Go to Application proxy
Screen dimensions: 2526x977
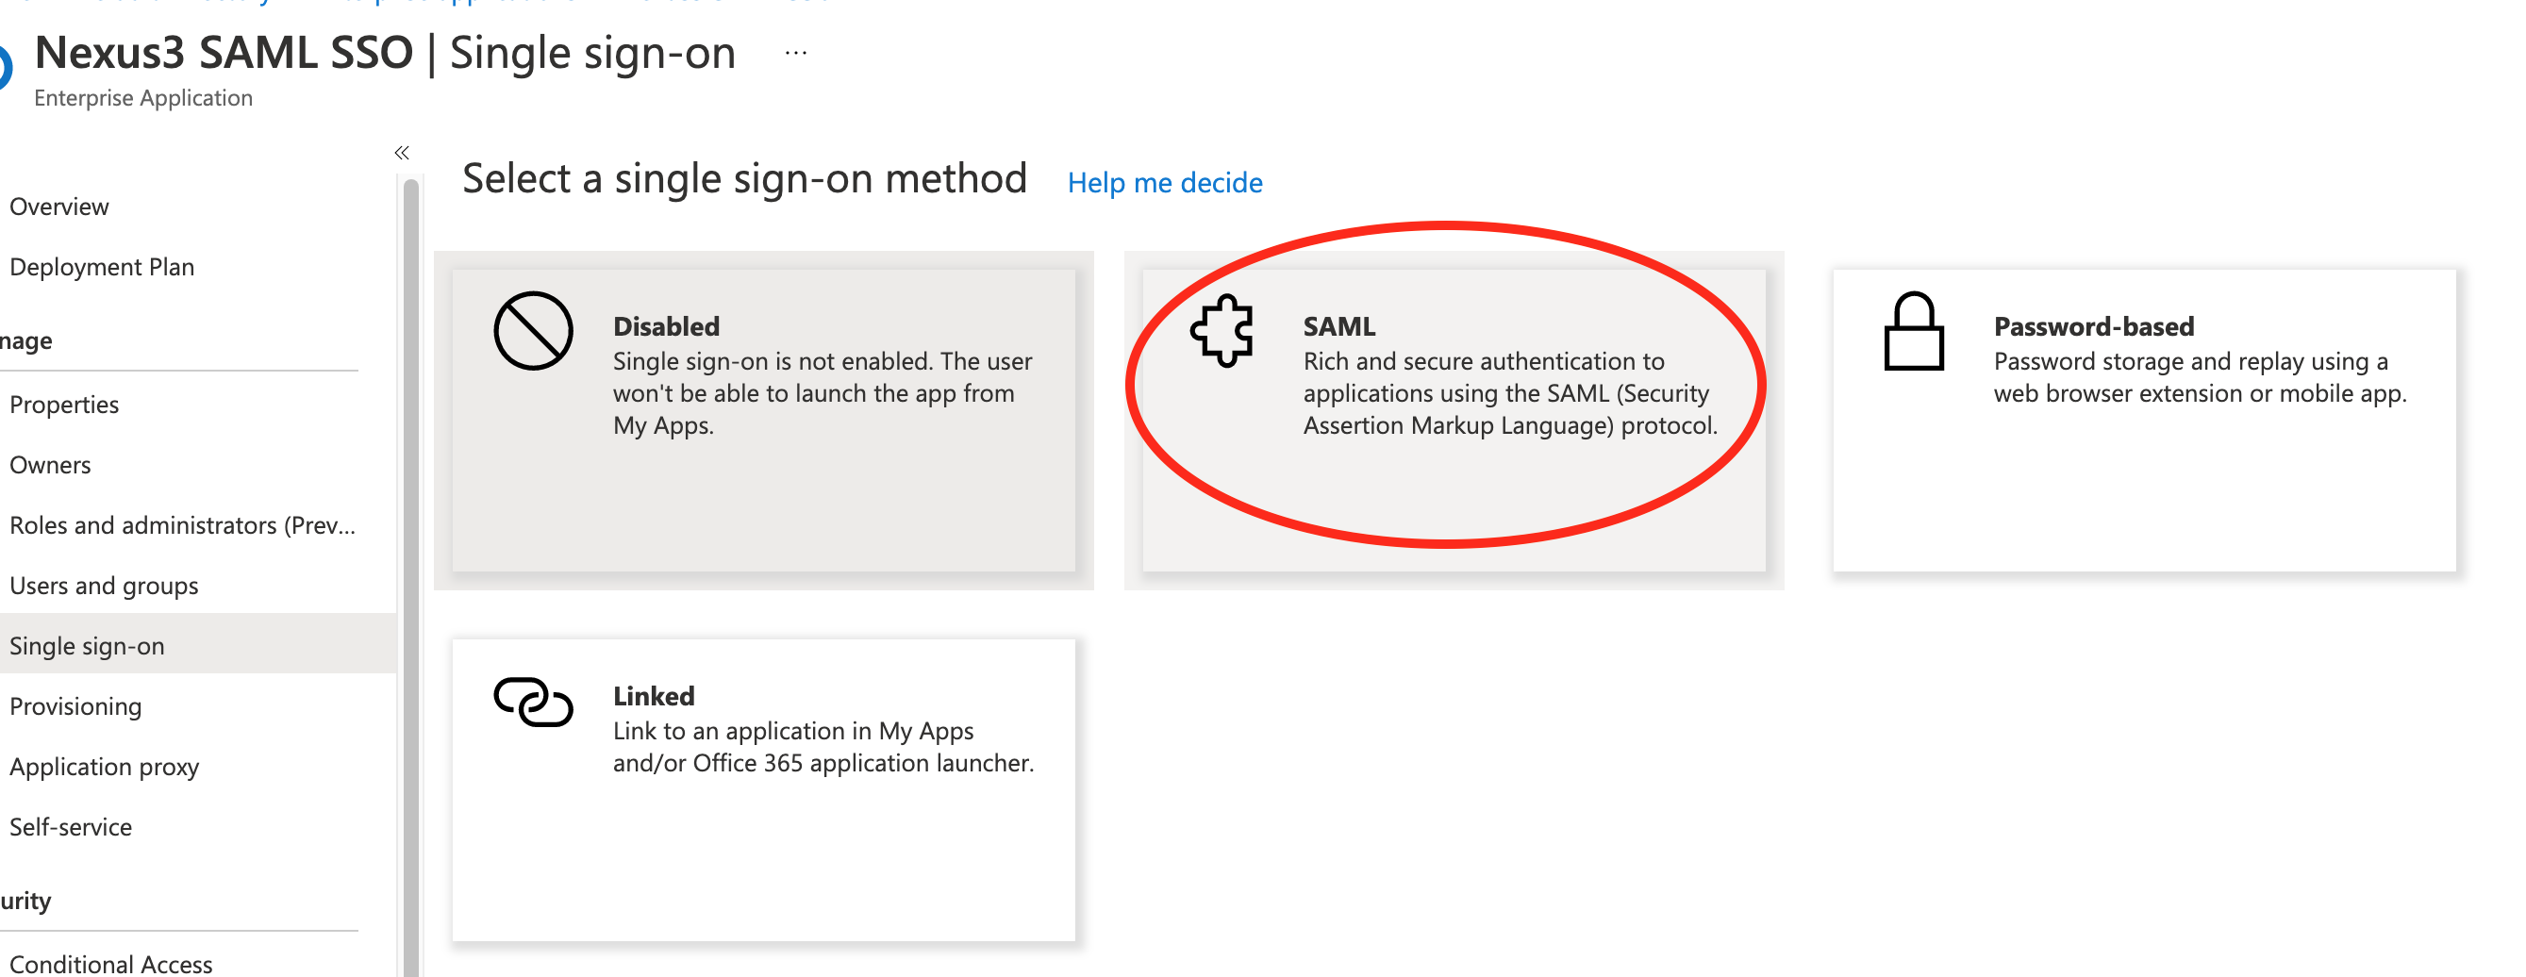(104, 767)
